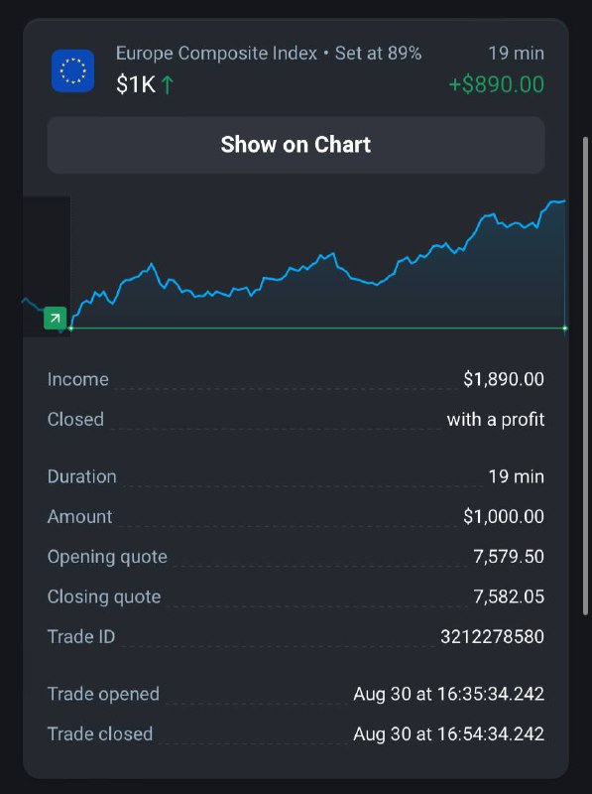Image resolution: width=592 pixels, height=794 pixels.
Task: Select the Europe Composite Index title text
Action: (216, 54)
